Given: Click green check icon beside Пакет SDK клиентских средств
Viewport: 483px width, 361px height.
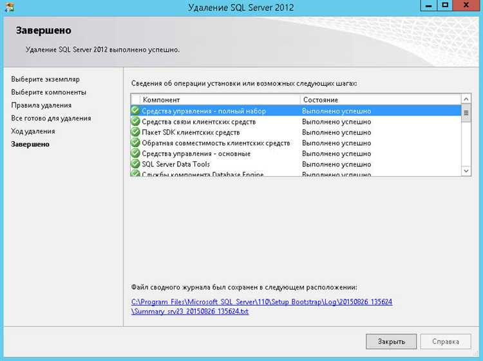Looking at the screenshot, I should pos(135,132).
